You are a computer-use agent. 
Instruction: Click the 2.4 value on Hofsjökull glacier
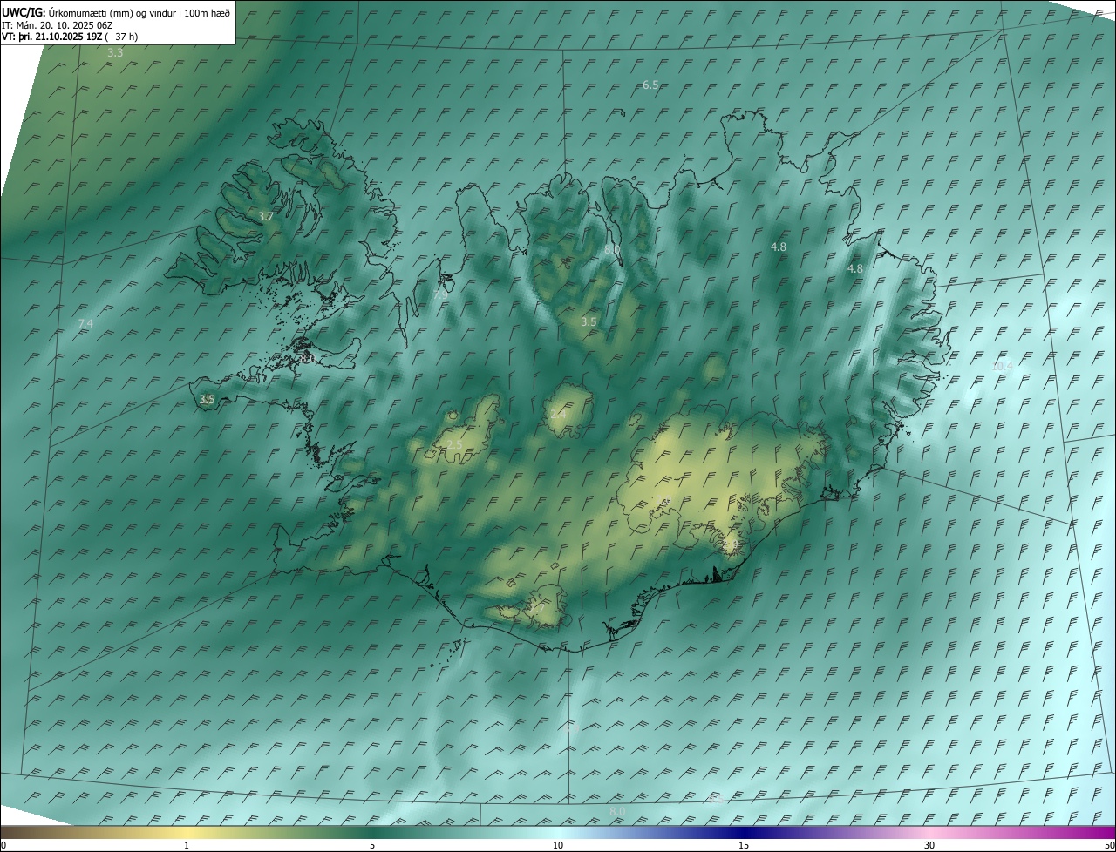point(558,413)
